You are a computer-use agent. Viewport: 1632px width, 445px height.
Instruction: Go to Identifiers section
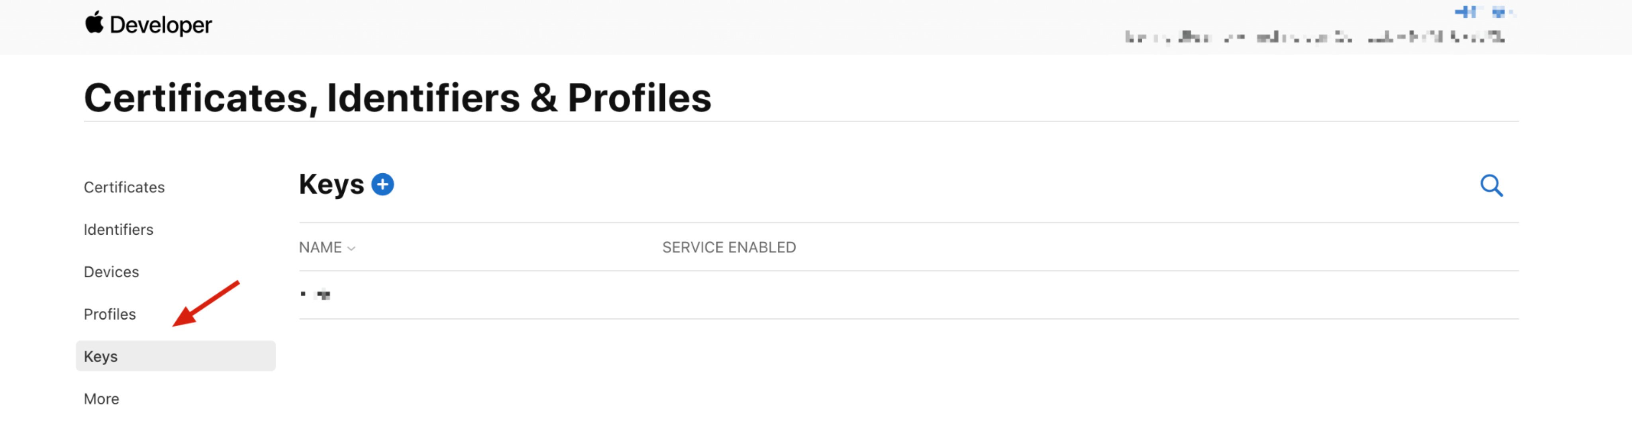click(118, 229)
